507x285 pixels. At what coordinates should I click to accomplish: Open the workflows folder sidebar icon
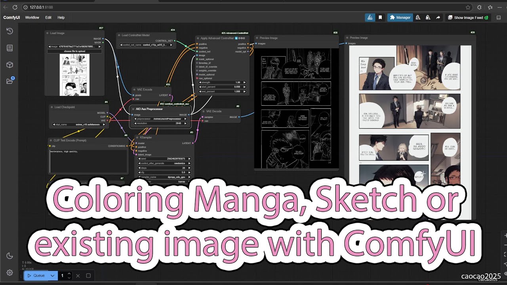[x=10, y=81]
